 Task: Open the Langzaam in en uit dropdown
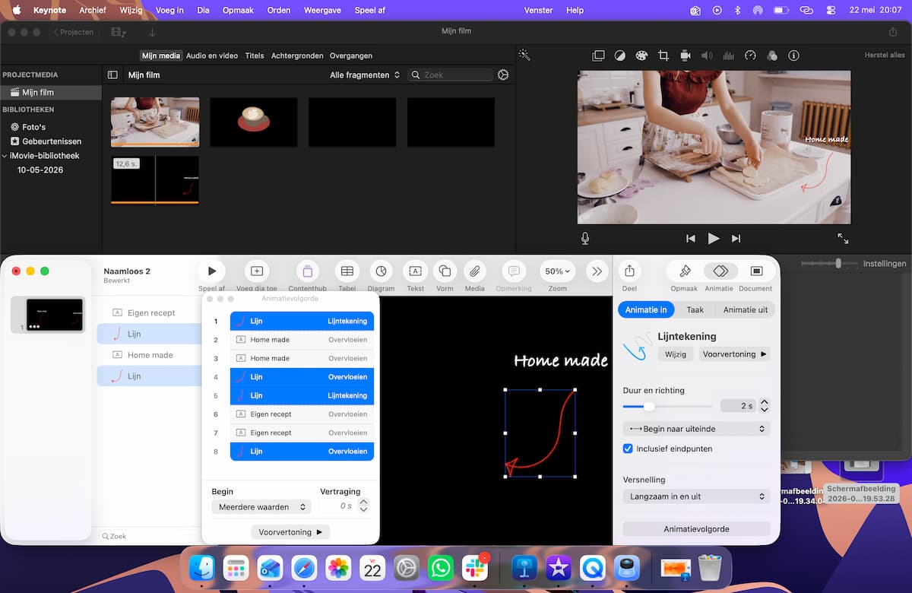tap(696, 496)
